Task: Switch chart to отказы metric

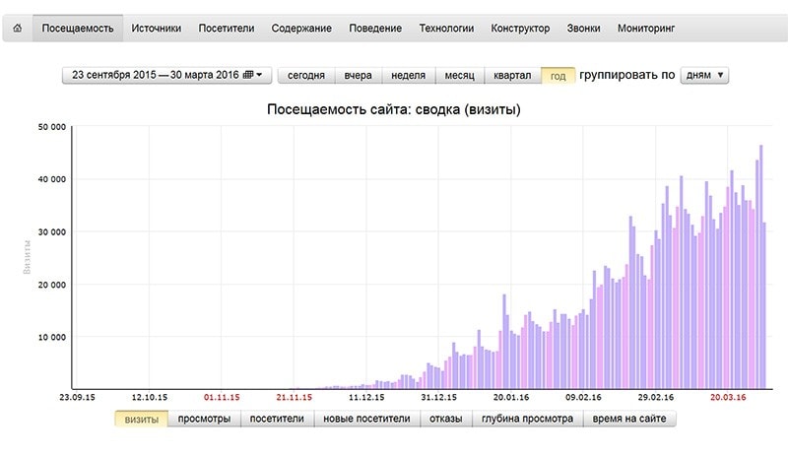Action: click(446, 419)
